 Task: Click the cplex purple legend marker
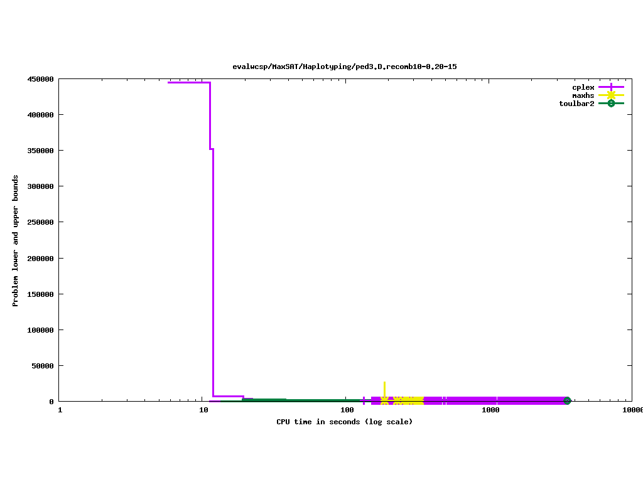click(x=610, y=87)
